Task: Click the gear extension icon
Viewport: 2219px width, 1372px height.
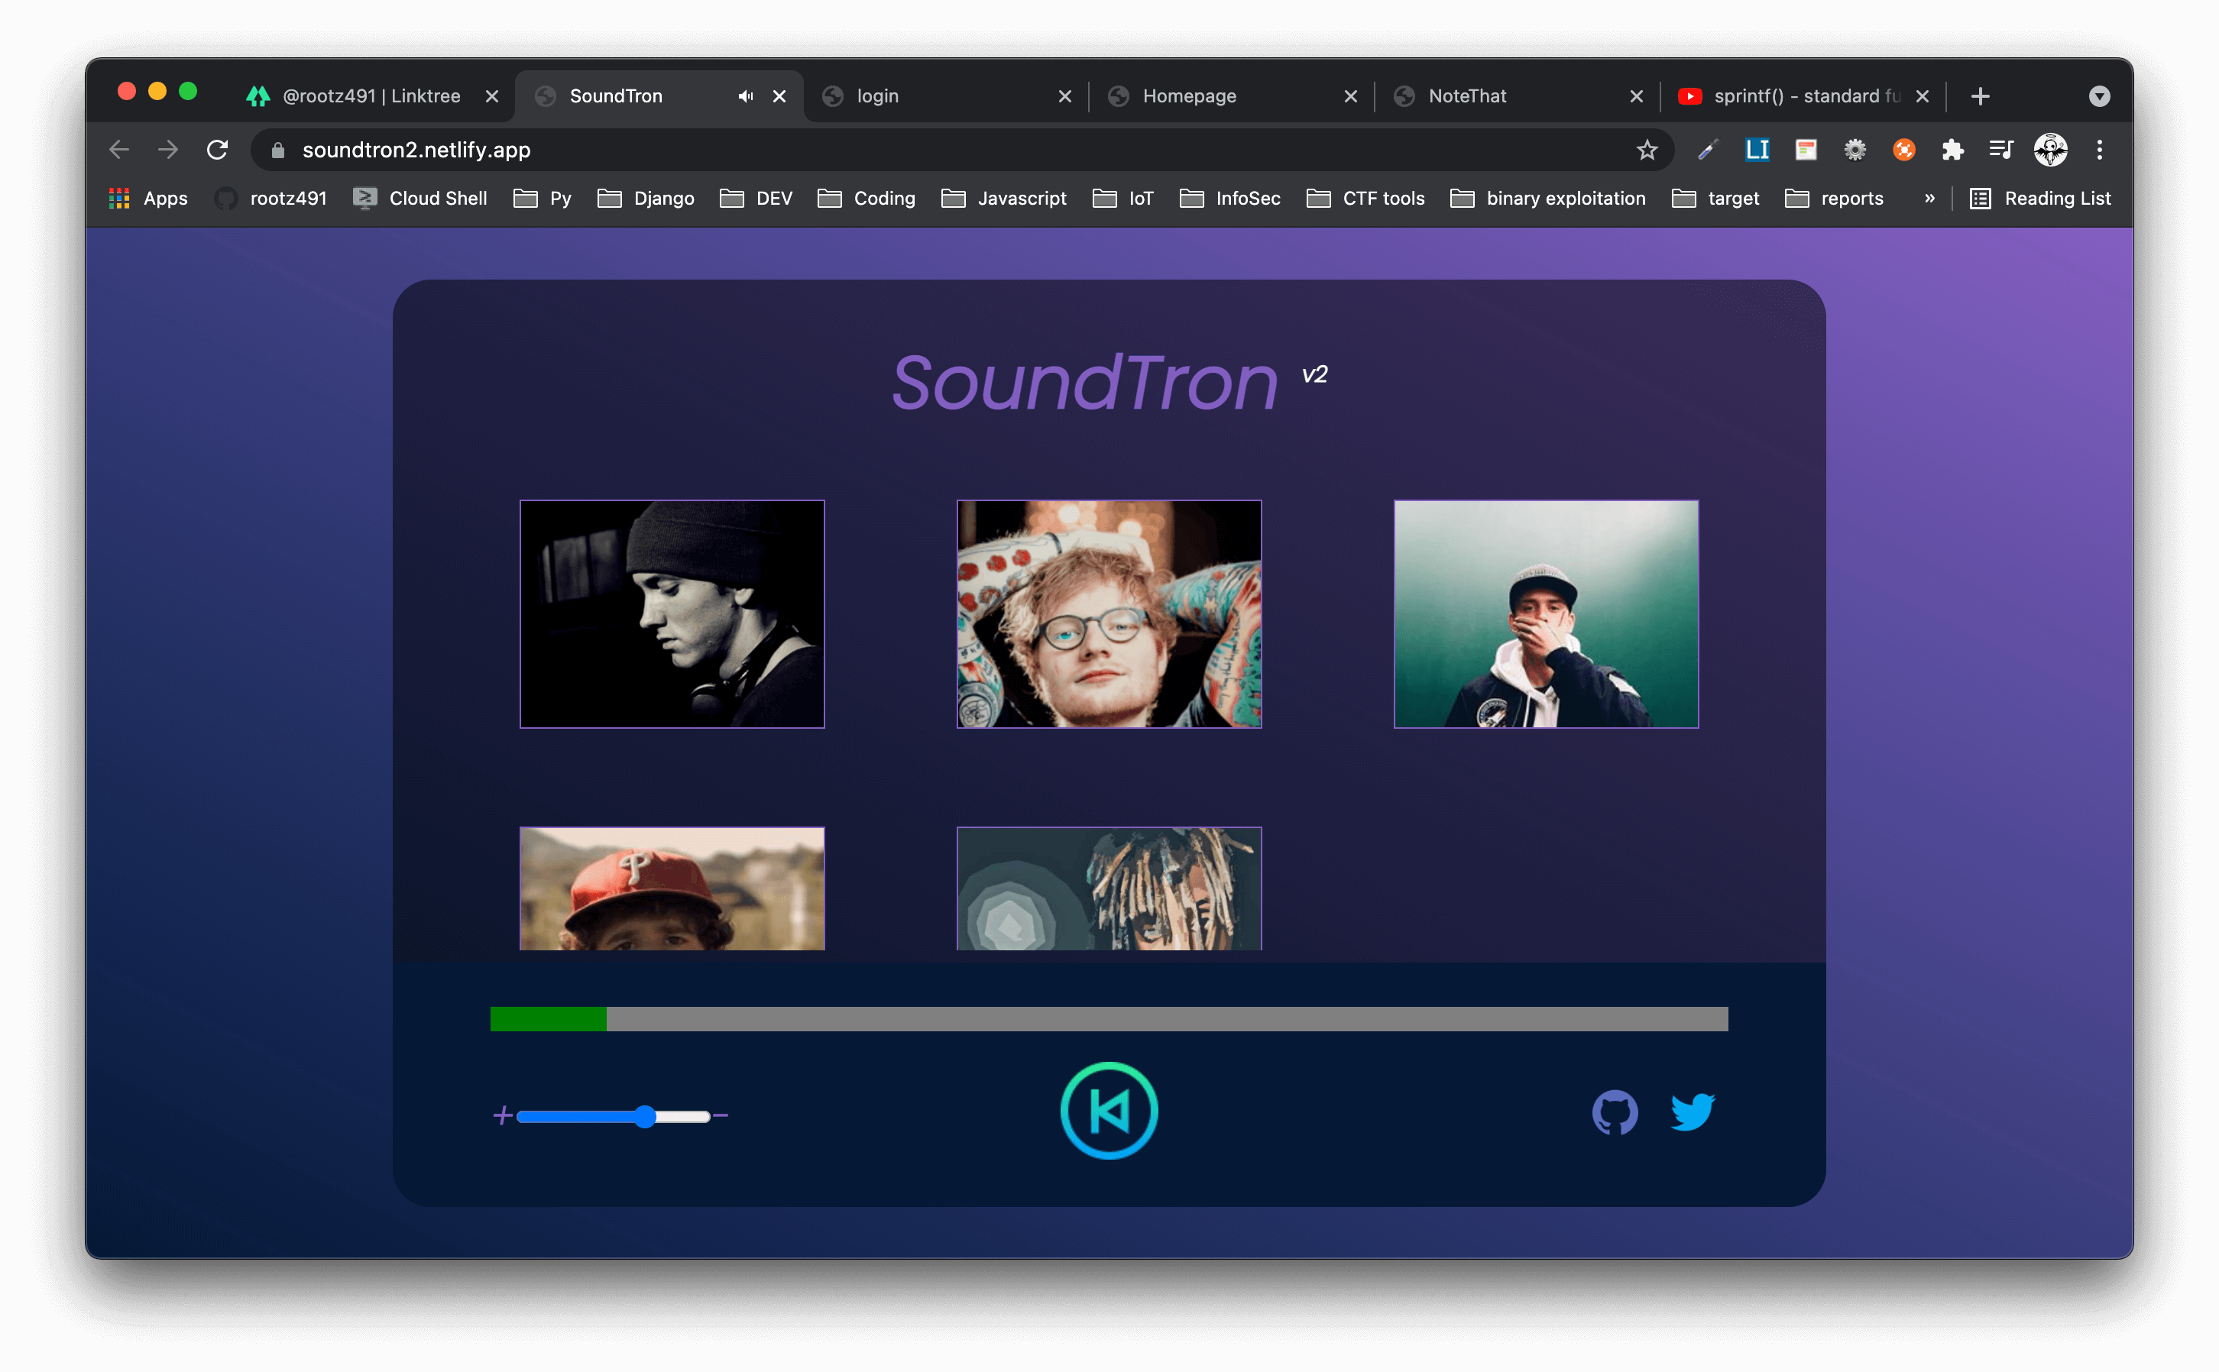Action: [1855, 150]
